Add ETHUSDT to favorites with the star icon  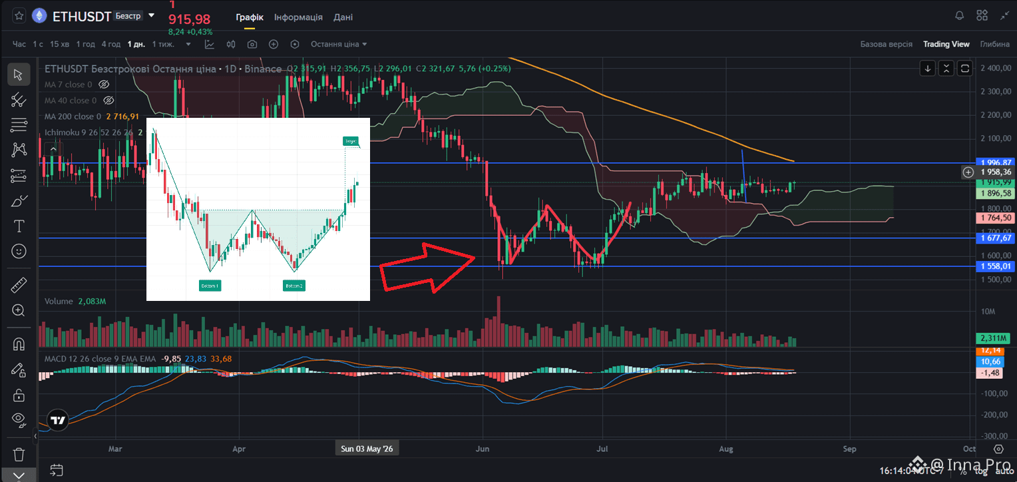point(19,15)
